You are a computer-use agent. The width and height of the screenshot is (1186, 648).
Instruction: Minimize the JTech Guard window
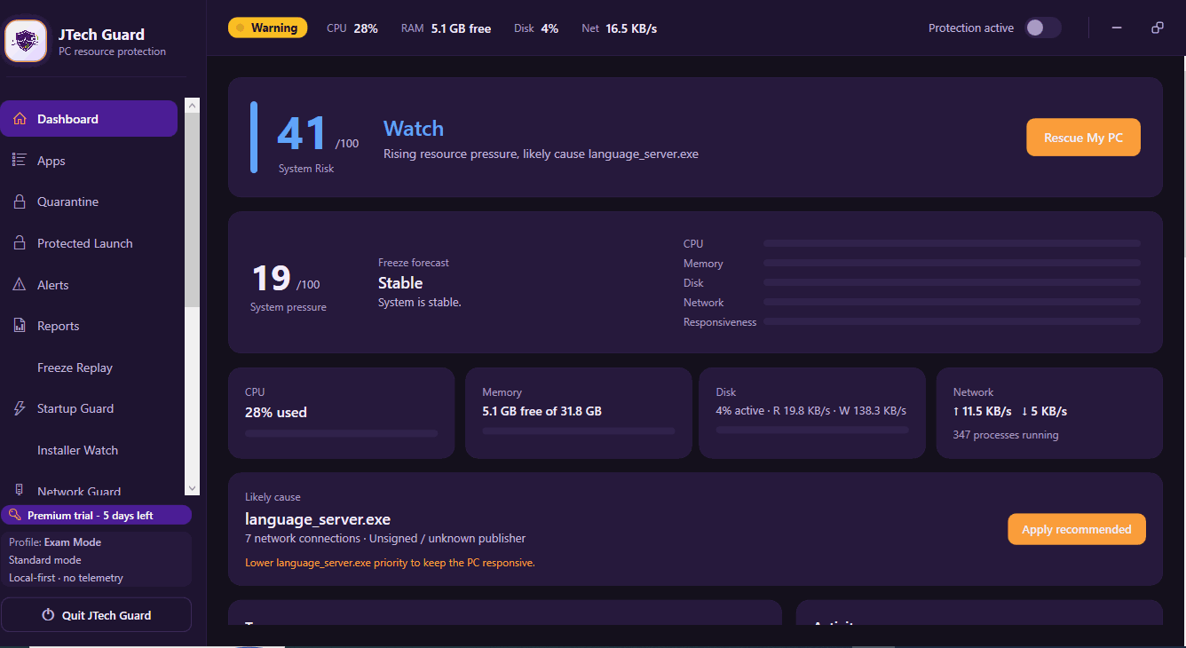[1117, 28]
